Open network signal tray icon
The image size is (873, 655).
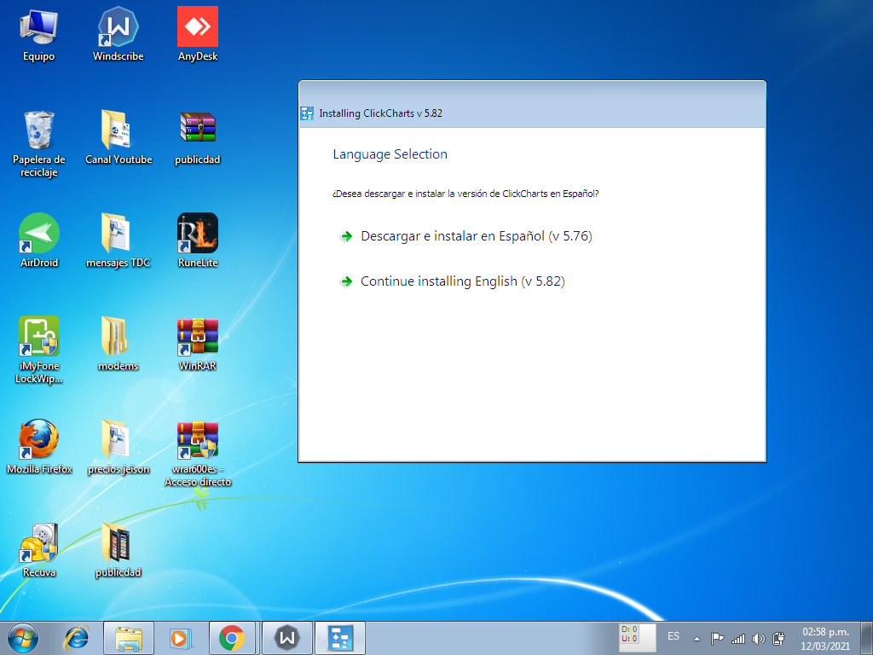click(x=738, y=639)
